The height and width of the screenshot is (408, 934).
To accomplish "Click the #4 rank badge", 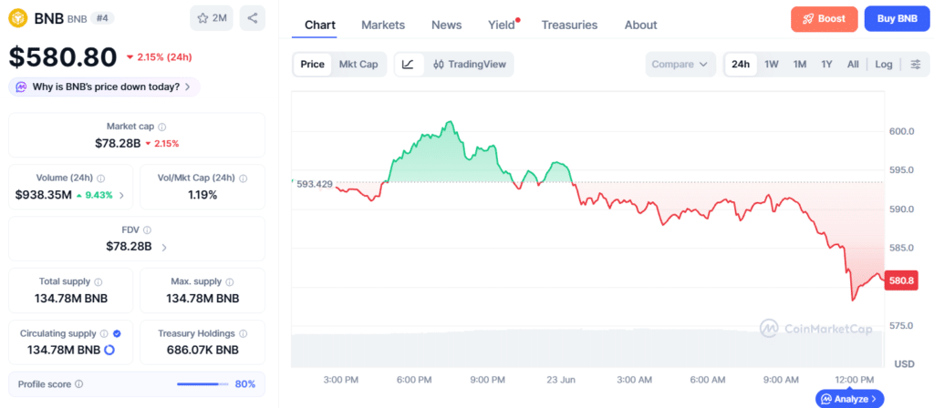I will coord(102,18).
